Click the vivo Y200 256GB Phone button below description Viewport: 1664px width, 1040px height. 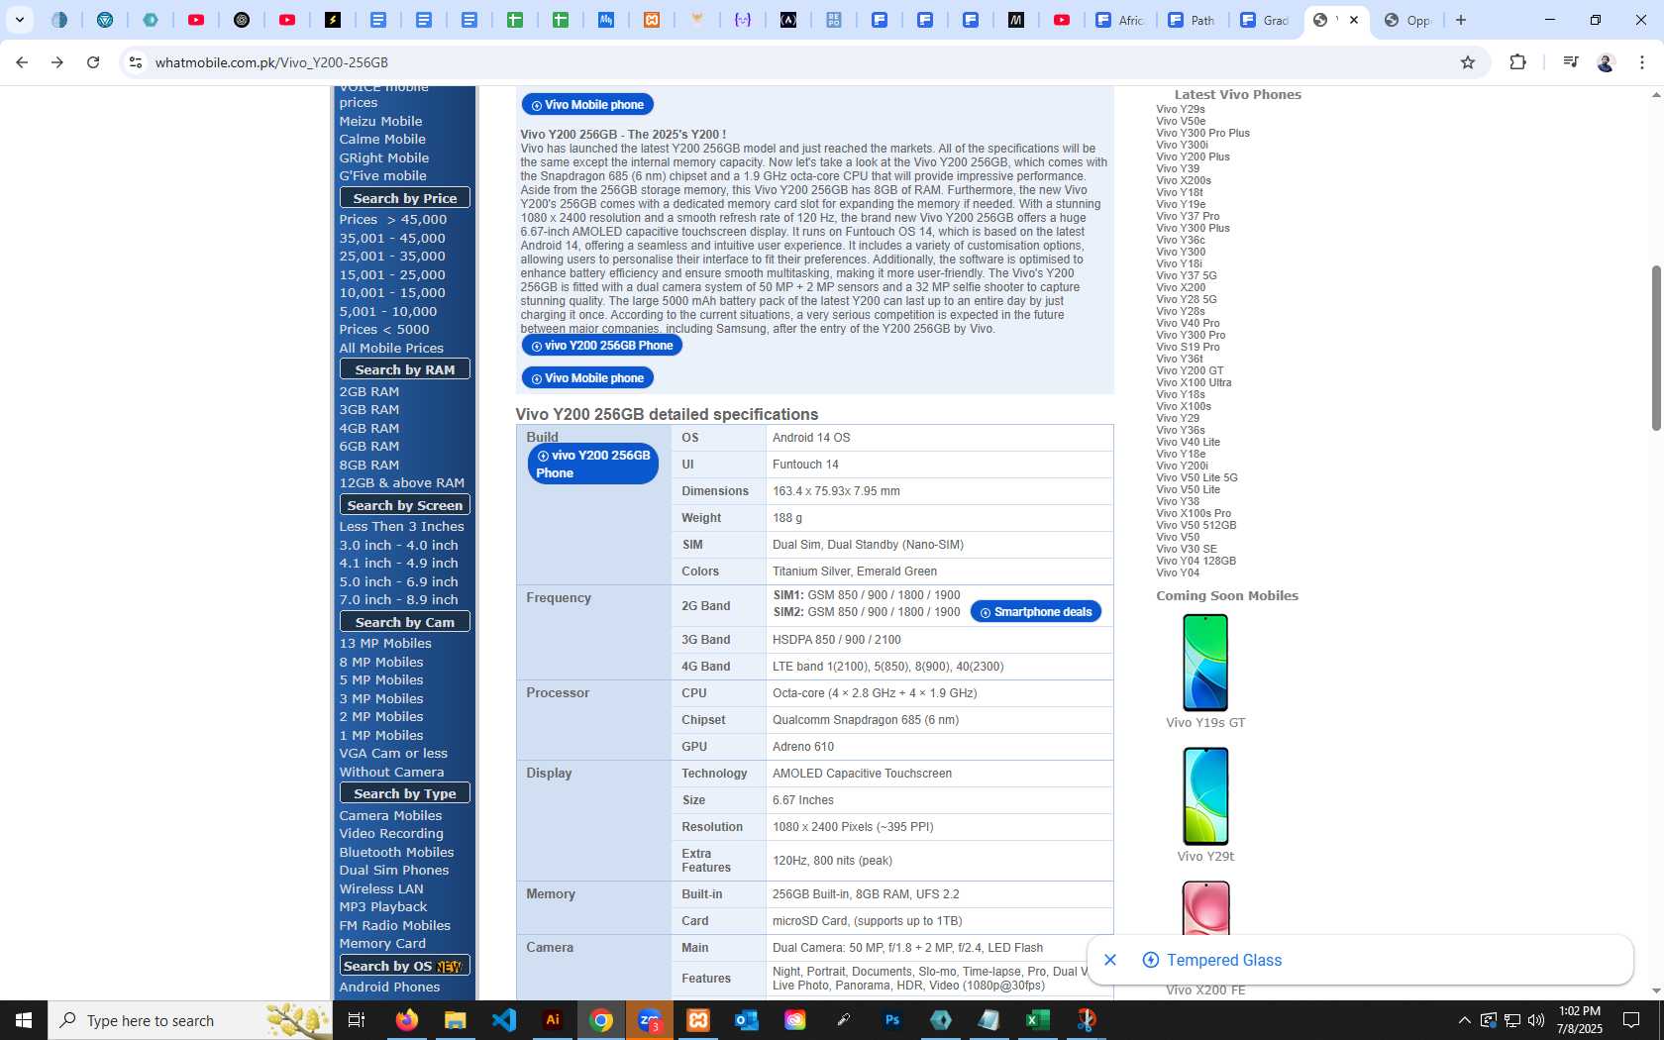(x=601, y=346)
